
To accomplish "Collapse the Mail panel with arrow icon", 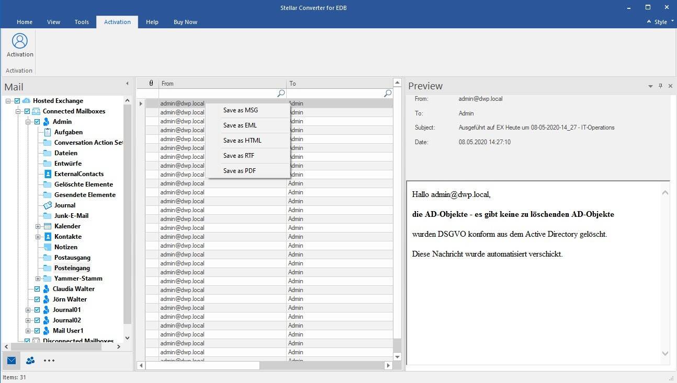I will click(x=127, y=84).
